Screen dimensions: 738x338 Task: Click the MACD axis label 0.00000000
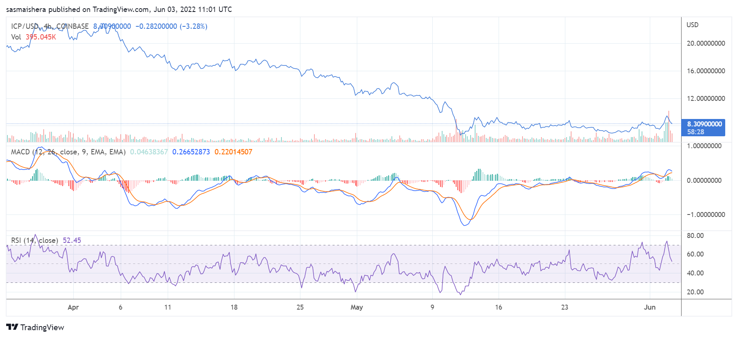click(x=704, y=180)
